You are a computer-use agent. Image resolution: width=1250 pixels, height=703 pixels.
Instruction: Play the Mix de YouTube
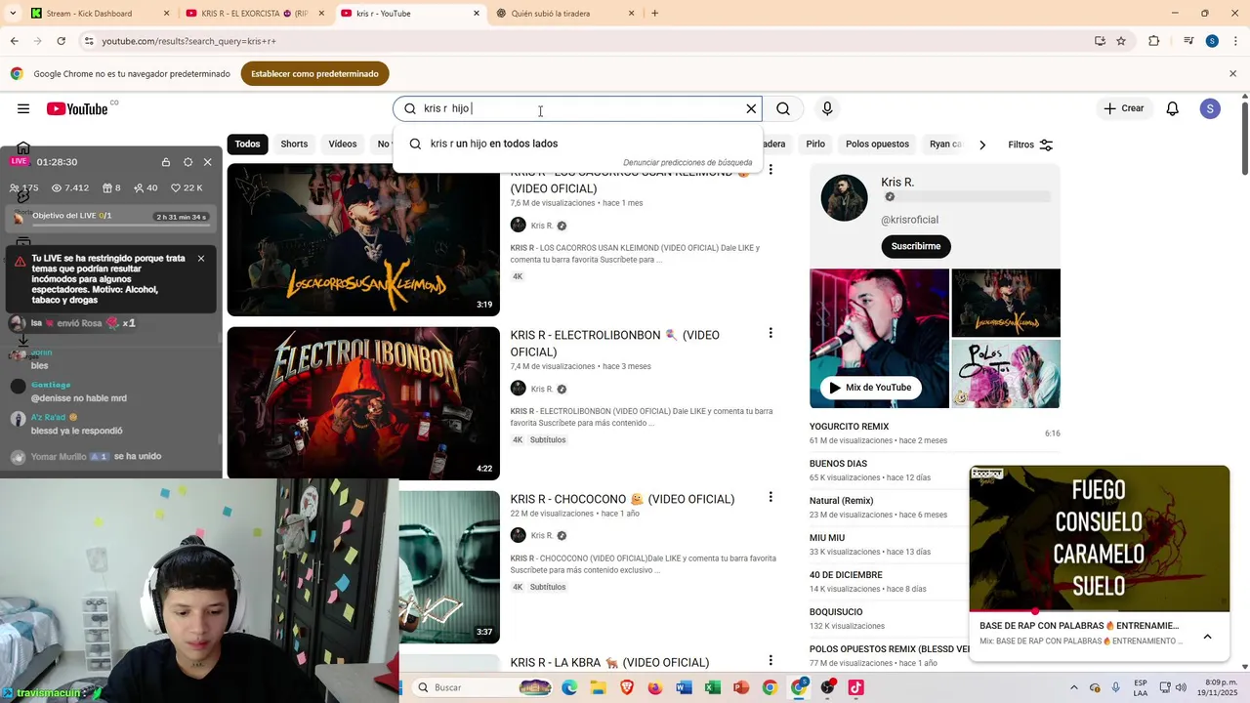pos(870,388)
